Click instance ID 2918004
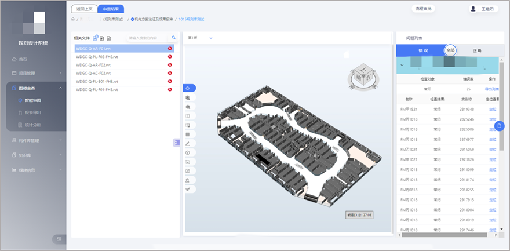 pos(467,210)
